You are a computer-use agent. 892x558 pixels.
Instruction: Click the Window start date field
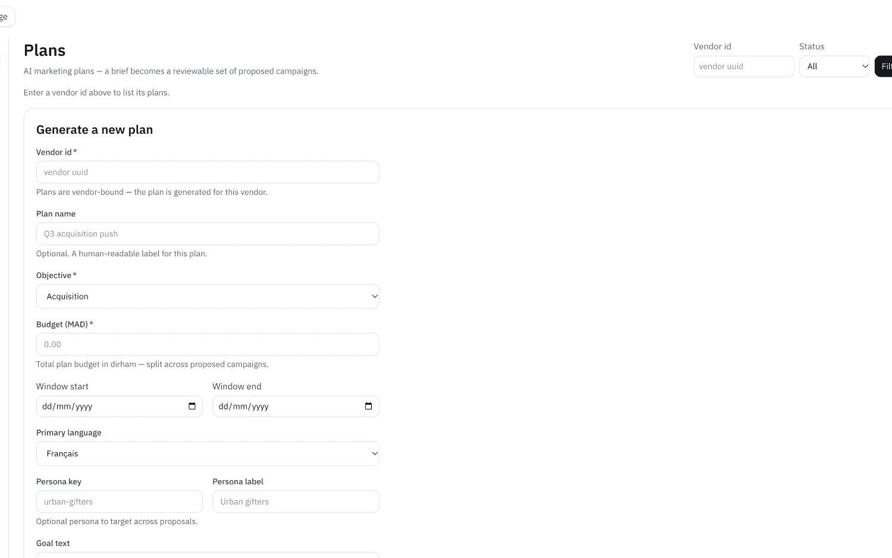pyautogui.click(x=120, y=406)
